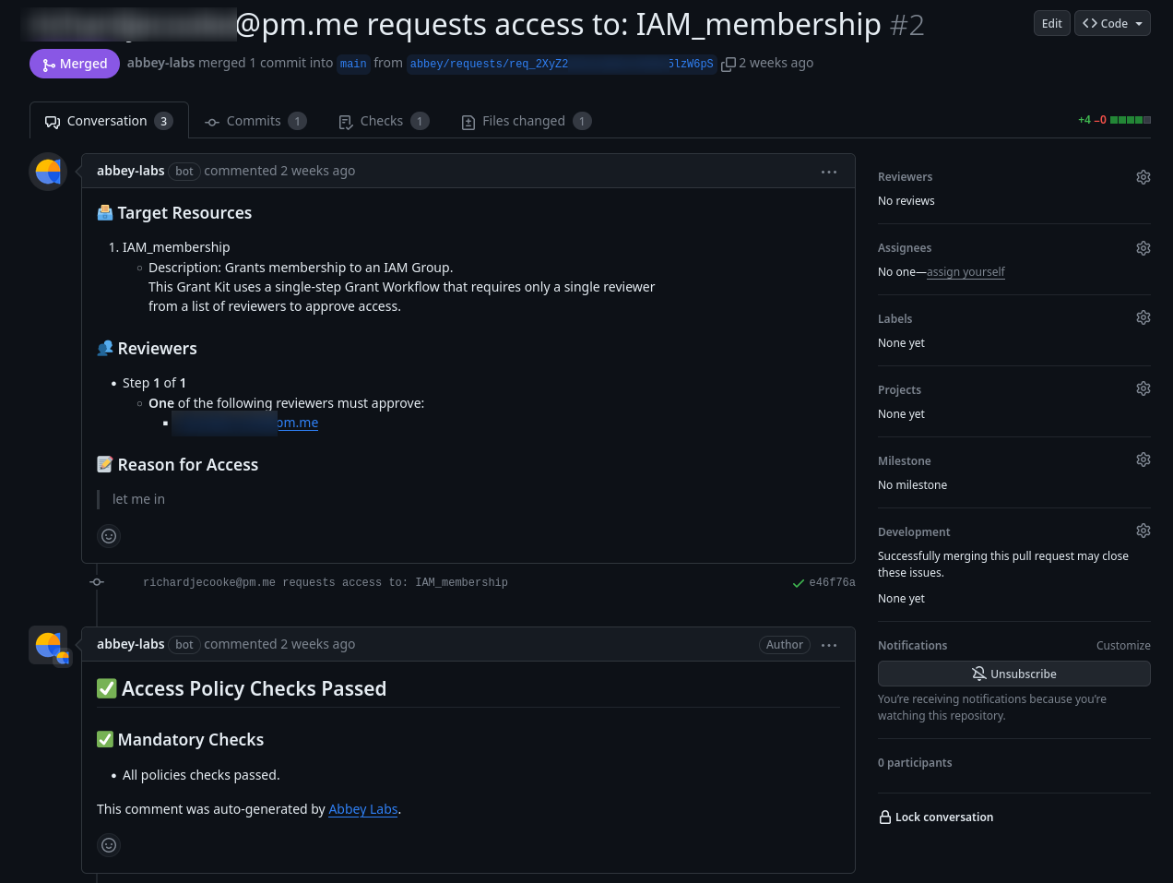The image size is (1173, 883).
Task: Open the Development settings gear
Action: point(1143,531)
